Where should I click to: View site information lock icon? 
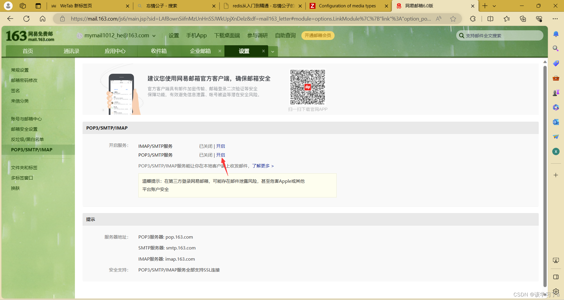pos(62,19)
